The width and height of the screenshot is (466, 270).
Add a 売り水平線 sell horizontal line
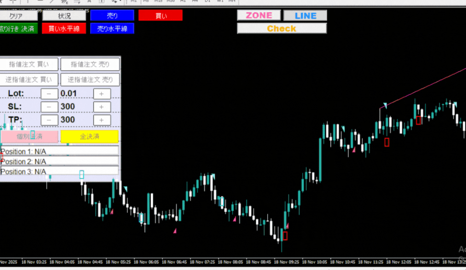112,29
